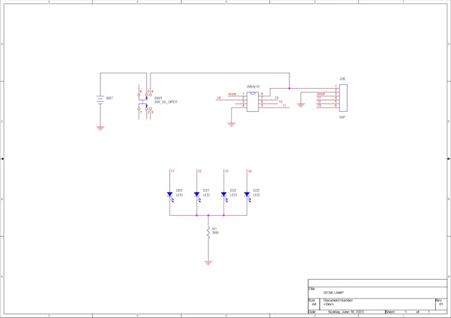451x318 pixels.
Task: Select the SW_SL_DPDT value label
Action: [x=166, y=102]
